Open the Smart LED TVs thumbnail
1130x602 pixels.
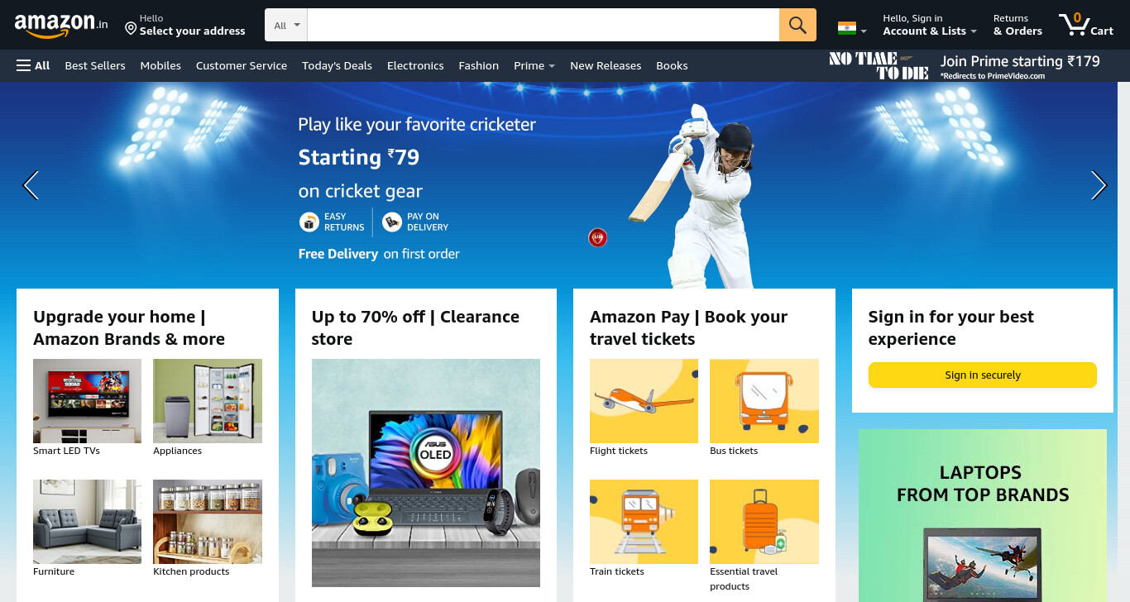[x=87, y=401]
